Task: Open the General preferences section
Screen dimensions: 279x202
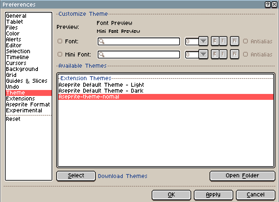Action: 29,16
